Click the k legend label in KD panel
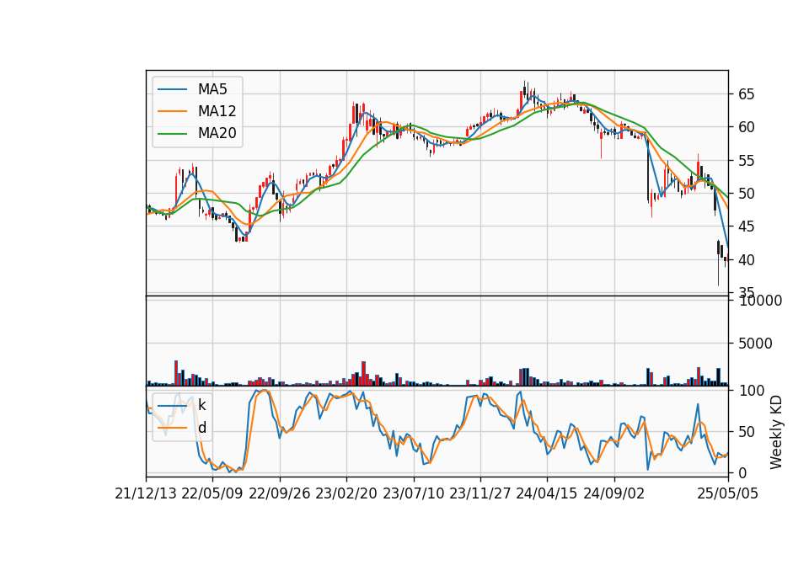Viewport: 809px width, 581px height. 201,405
